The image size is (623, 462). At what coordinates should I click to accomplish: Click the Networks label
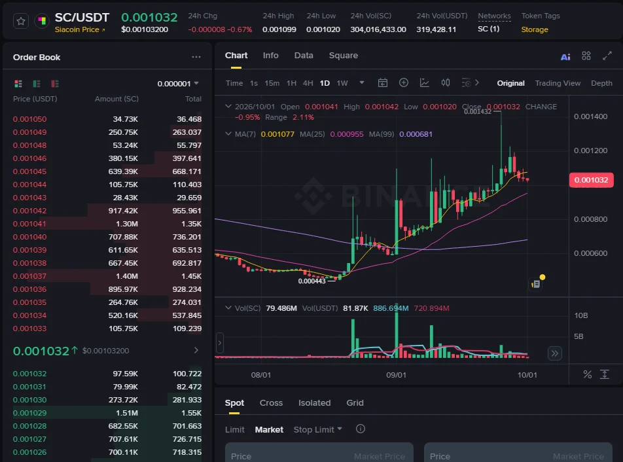pos(494,16)
